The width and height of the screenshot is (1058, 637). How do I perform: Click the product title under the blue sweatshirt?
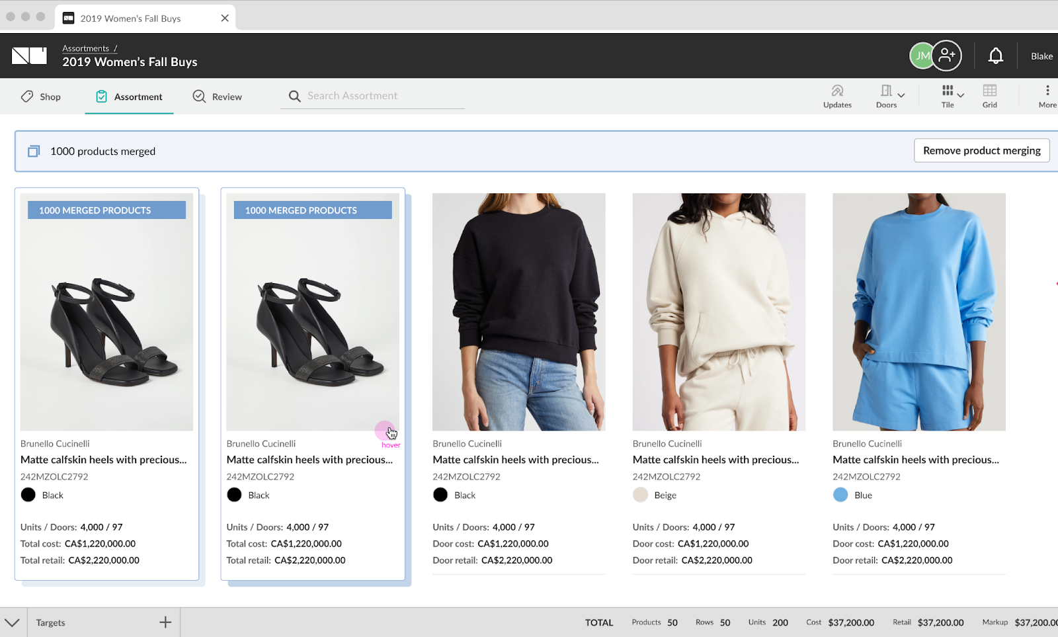[x=916, y=460]
